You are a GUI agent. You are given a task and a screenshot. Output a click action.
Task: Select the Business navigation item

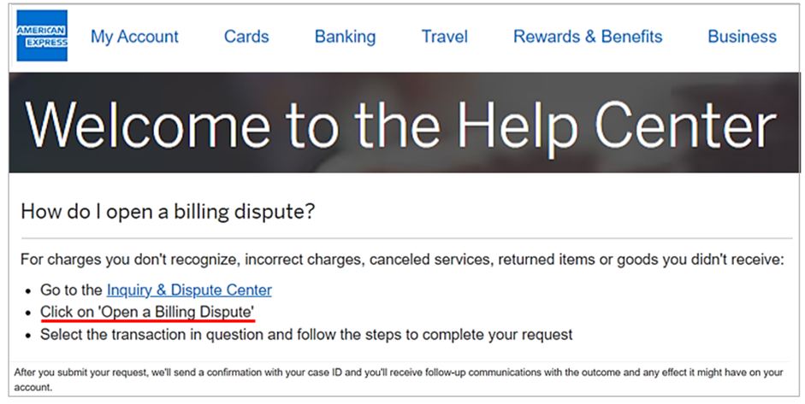click(x=742, y=37)
